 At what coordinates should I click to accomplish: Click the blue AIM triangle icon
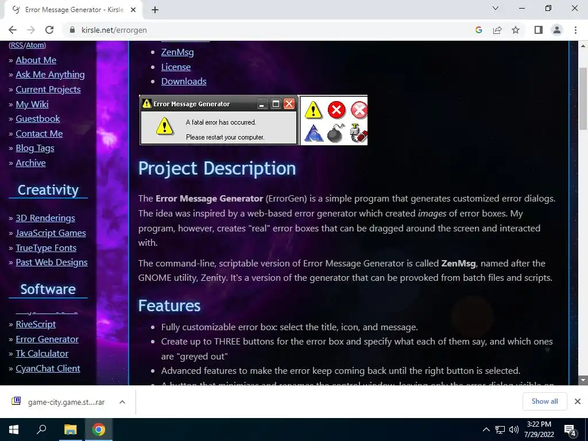point(314,133)
